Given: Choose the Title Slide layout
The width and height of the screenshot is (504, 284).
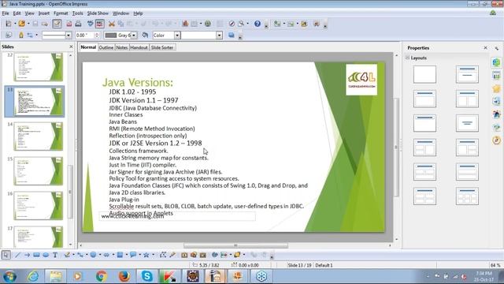Looking at the screenshot, I should (467, 74).
